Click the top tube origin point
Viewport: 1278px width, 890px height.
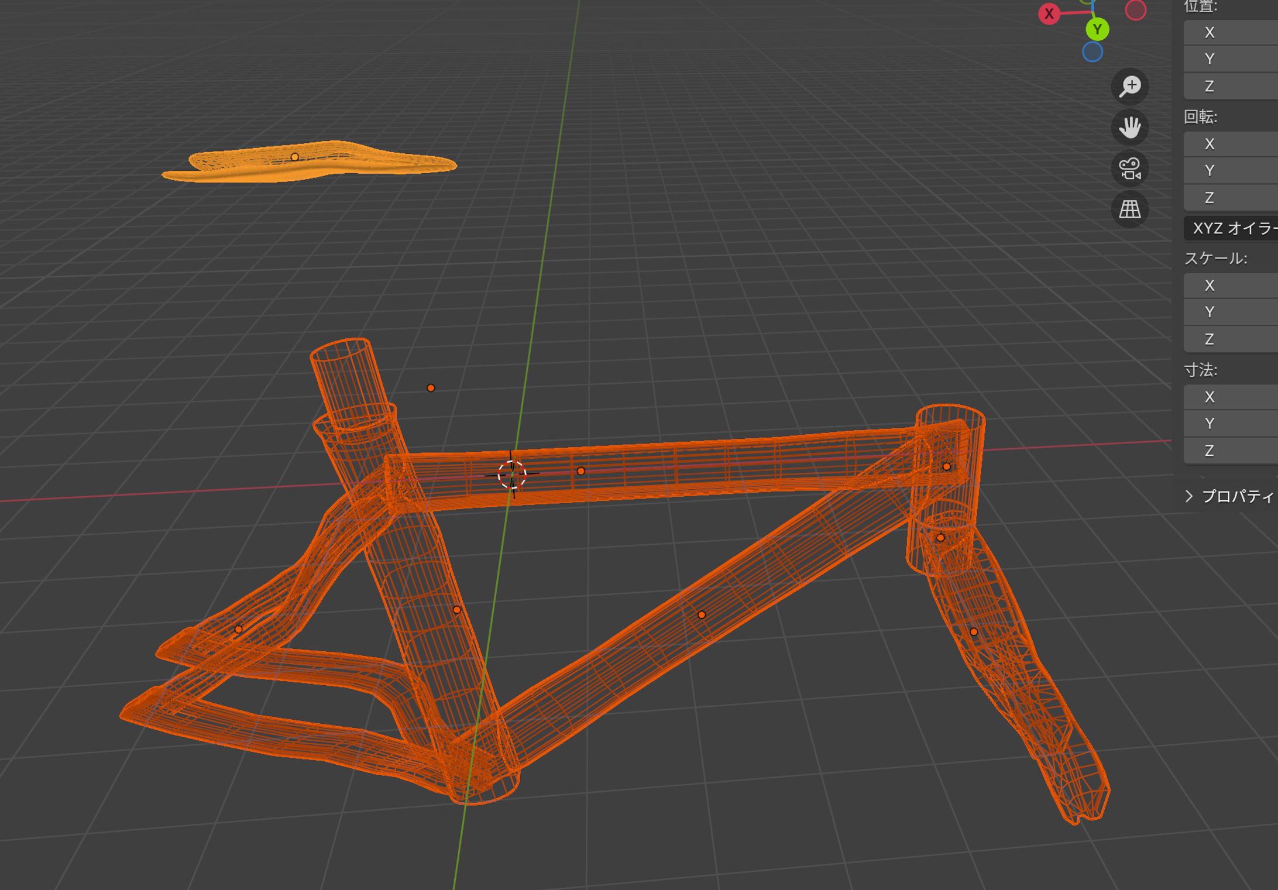pos(580,471)
